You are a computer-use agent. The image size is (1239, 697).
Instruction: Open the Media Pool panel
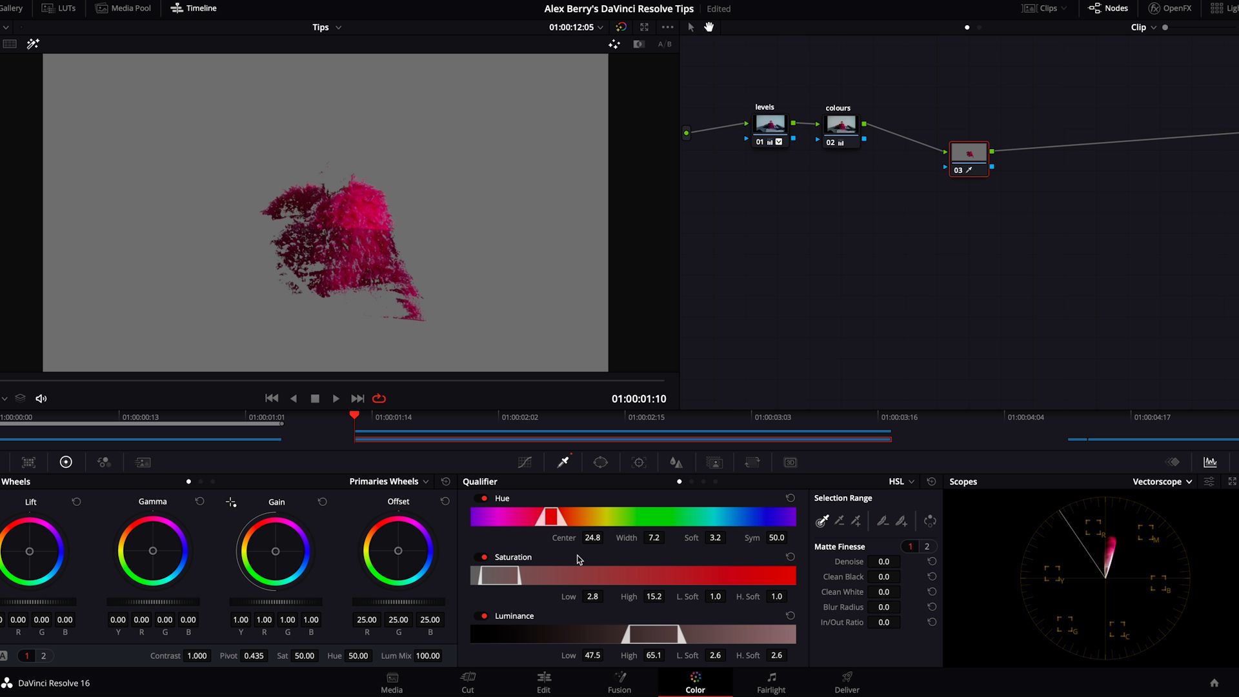pyautogui.click(x=123, y=8)
